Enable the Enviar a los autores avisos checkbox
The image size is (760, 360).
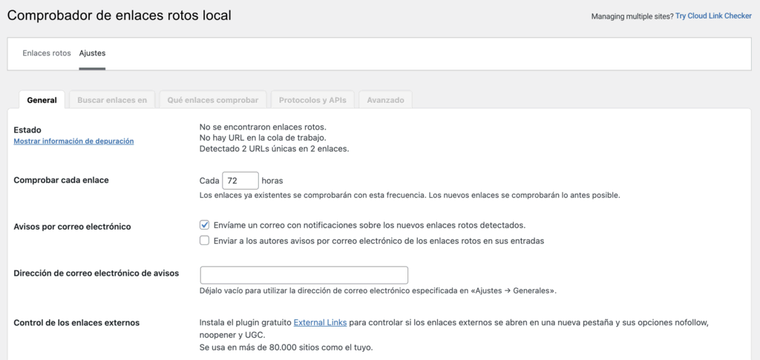click(205, 241)
